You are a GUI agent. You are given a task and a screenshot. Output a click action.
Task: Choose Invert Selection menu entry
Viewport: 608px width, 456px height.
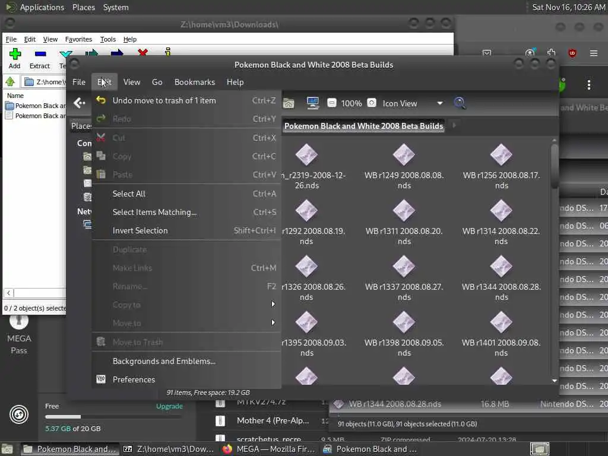pos(140,230)
